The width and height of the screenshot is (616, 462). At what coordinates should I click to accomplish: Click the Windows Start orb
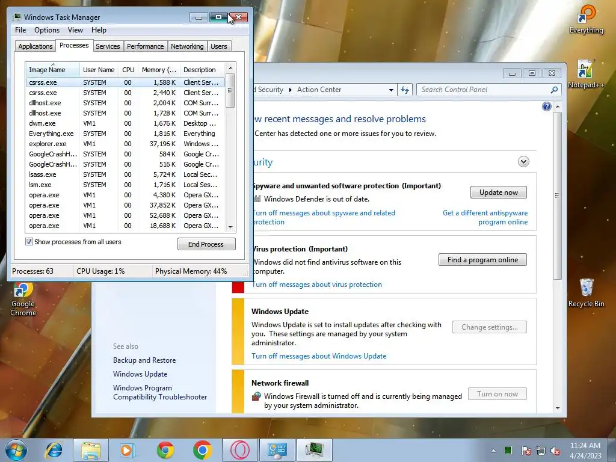(x=16, y=450)
